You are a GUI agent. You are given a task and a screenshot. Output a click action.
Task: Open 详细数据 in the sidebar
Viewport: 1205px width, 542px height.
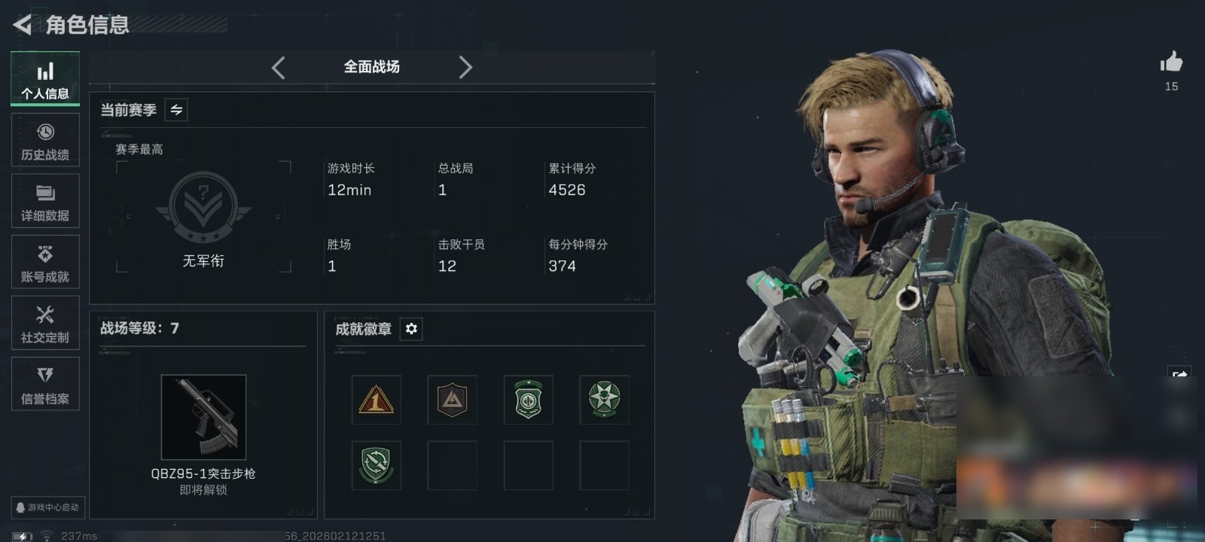point(45,201)
